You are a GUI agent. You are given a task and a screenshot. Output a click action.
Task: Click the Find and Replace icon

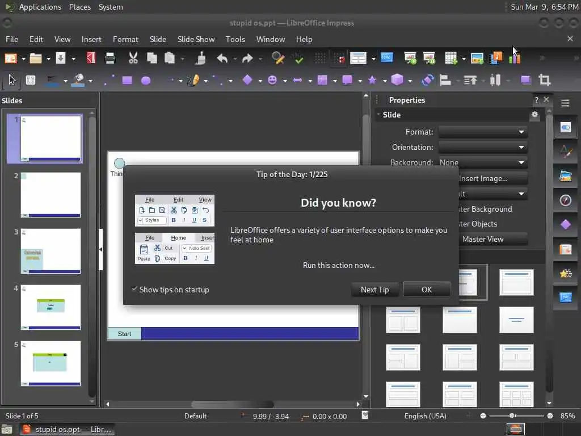click(278, 58)
